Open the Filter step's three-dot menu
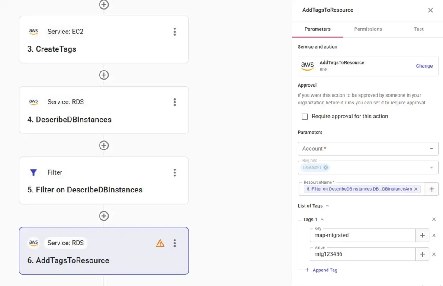 tap(175, 172)
